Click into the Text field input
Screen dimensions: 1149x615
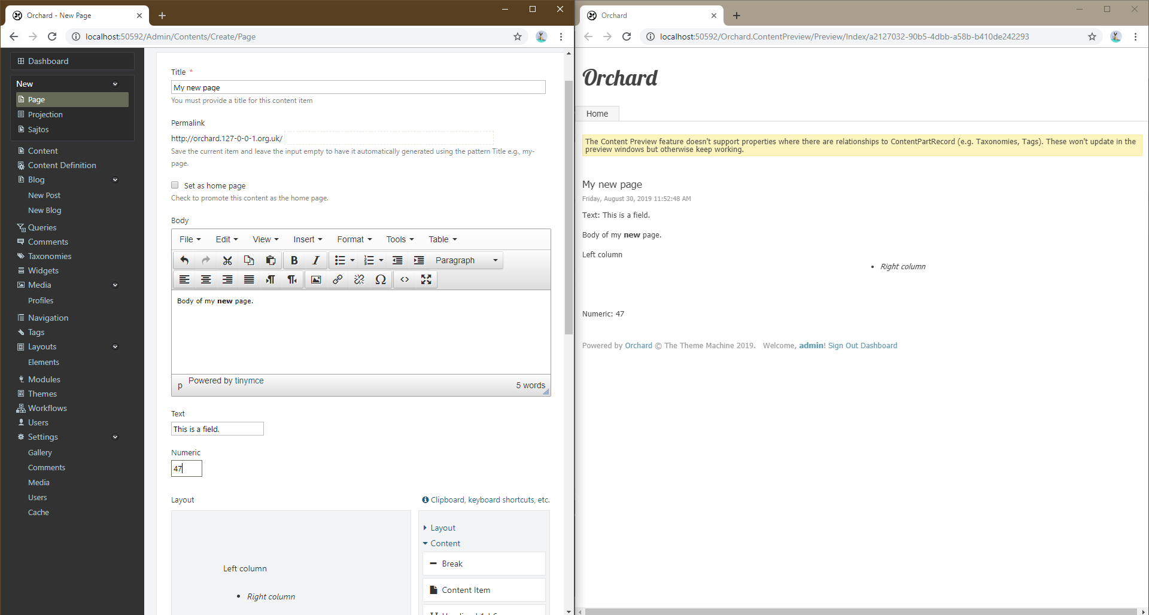[x=217, y=429]
